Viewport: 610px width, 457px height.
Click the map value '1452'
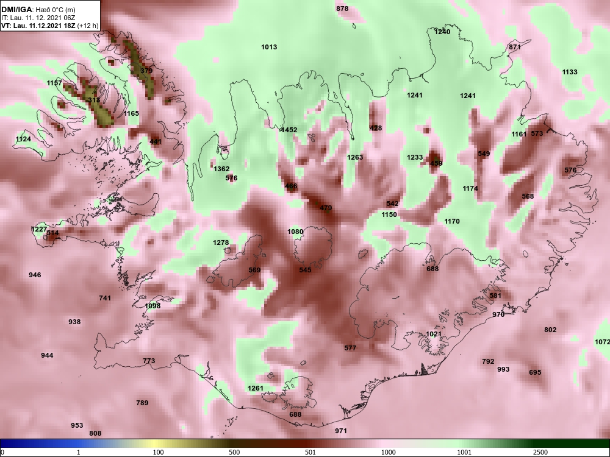tap(289, 130)
